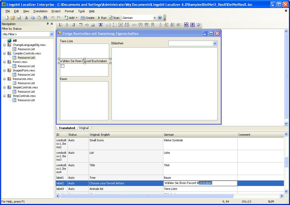
Task: Open the Find dialog via binoculars icon
Action: pyautogui.click(x=45, y=18)
